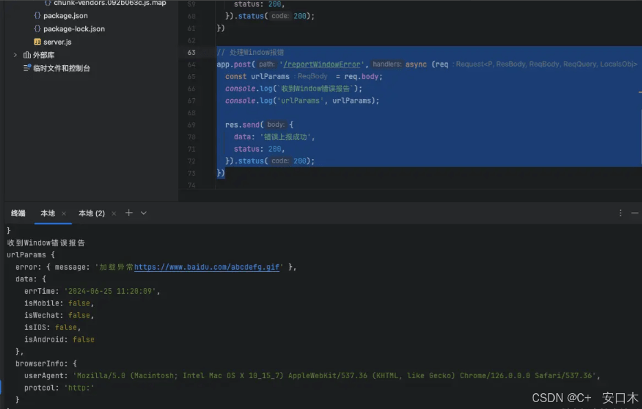Click the /reportWindowError path string

tap(323, 65)
